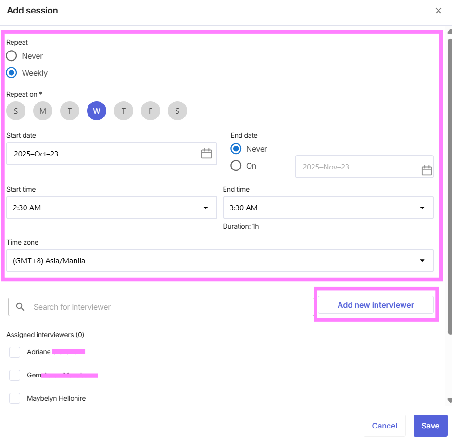Toggle Monday in Repeat on

click(43, 111)
